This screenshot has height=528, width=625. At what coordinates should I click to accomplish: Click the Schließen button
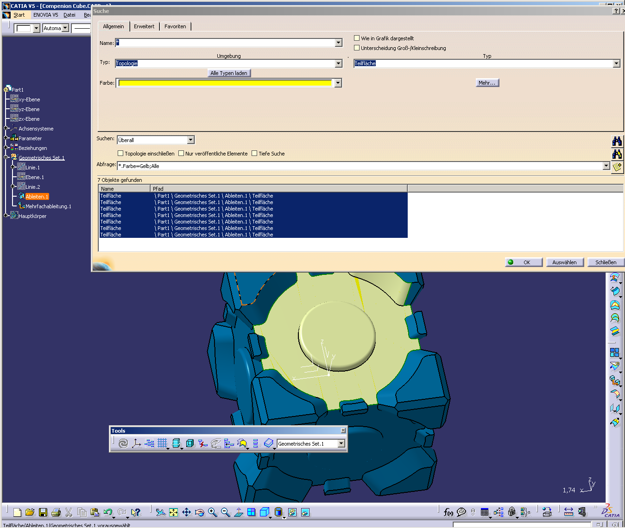(606, 262)
